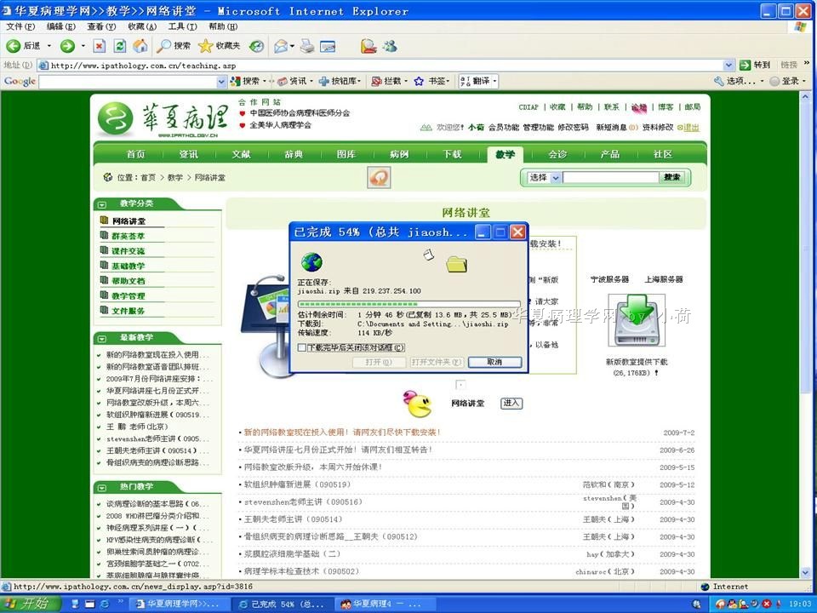Switch to the 下载 navigation tab
Screen dimensions: 817x613
click(452, 154)
